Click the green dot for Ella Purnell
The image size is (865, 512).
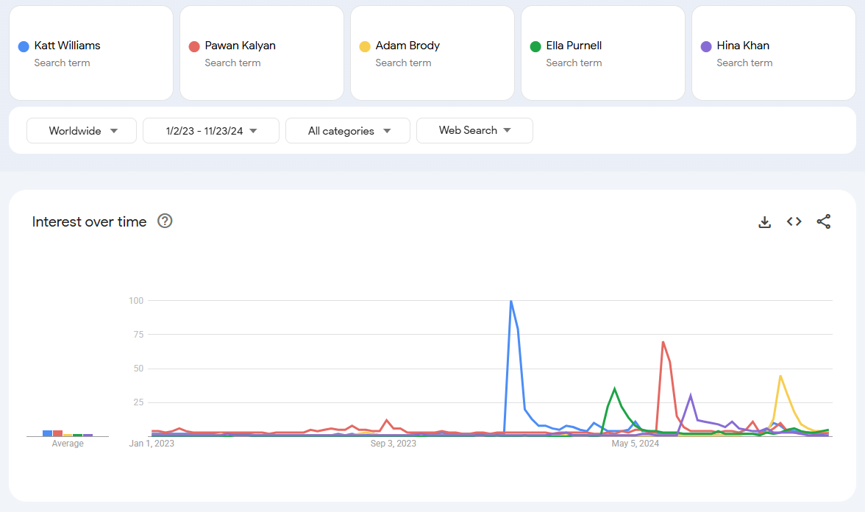click(x=535, y=46)
